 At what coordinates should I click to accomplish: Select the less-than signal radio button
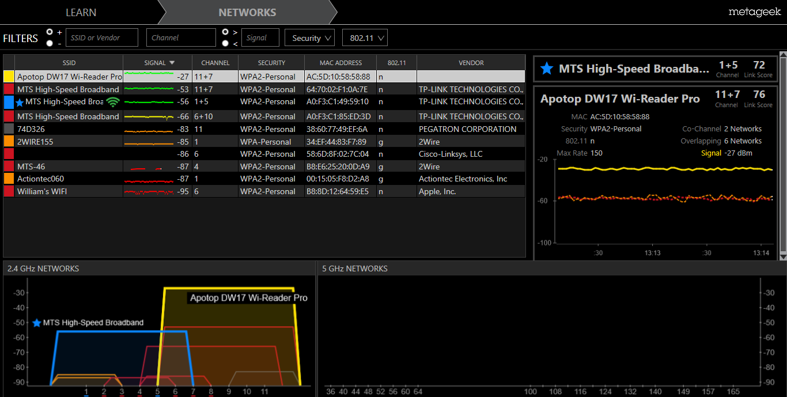tap(226, 43)
